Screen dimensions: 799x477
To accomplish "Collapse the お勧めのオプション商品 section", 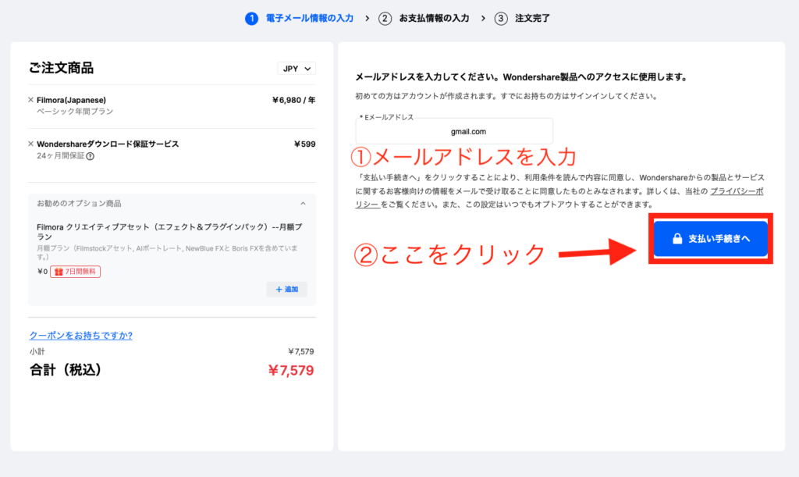I will click(303, 203).
